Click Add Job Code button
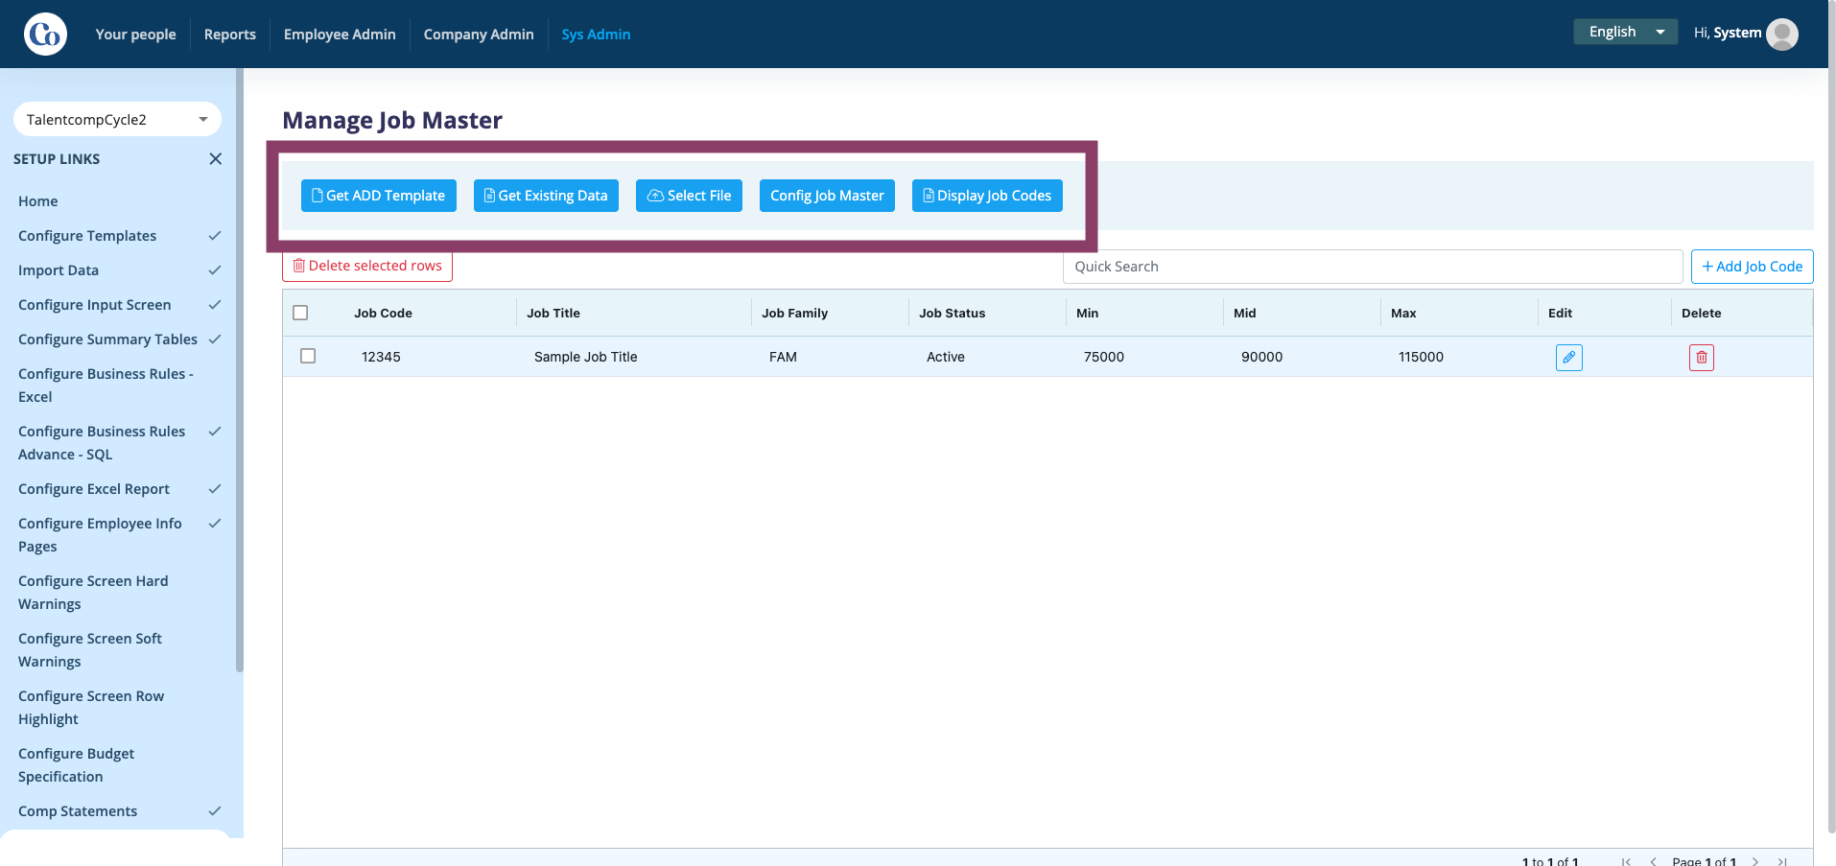 pyautogui.click(x=1752, y=267)
